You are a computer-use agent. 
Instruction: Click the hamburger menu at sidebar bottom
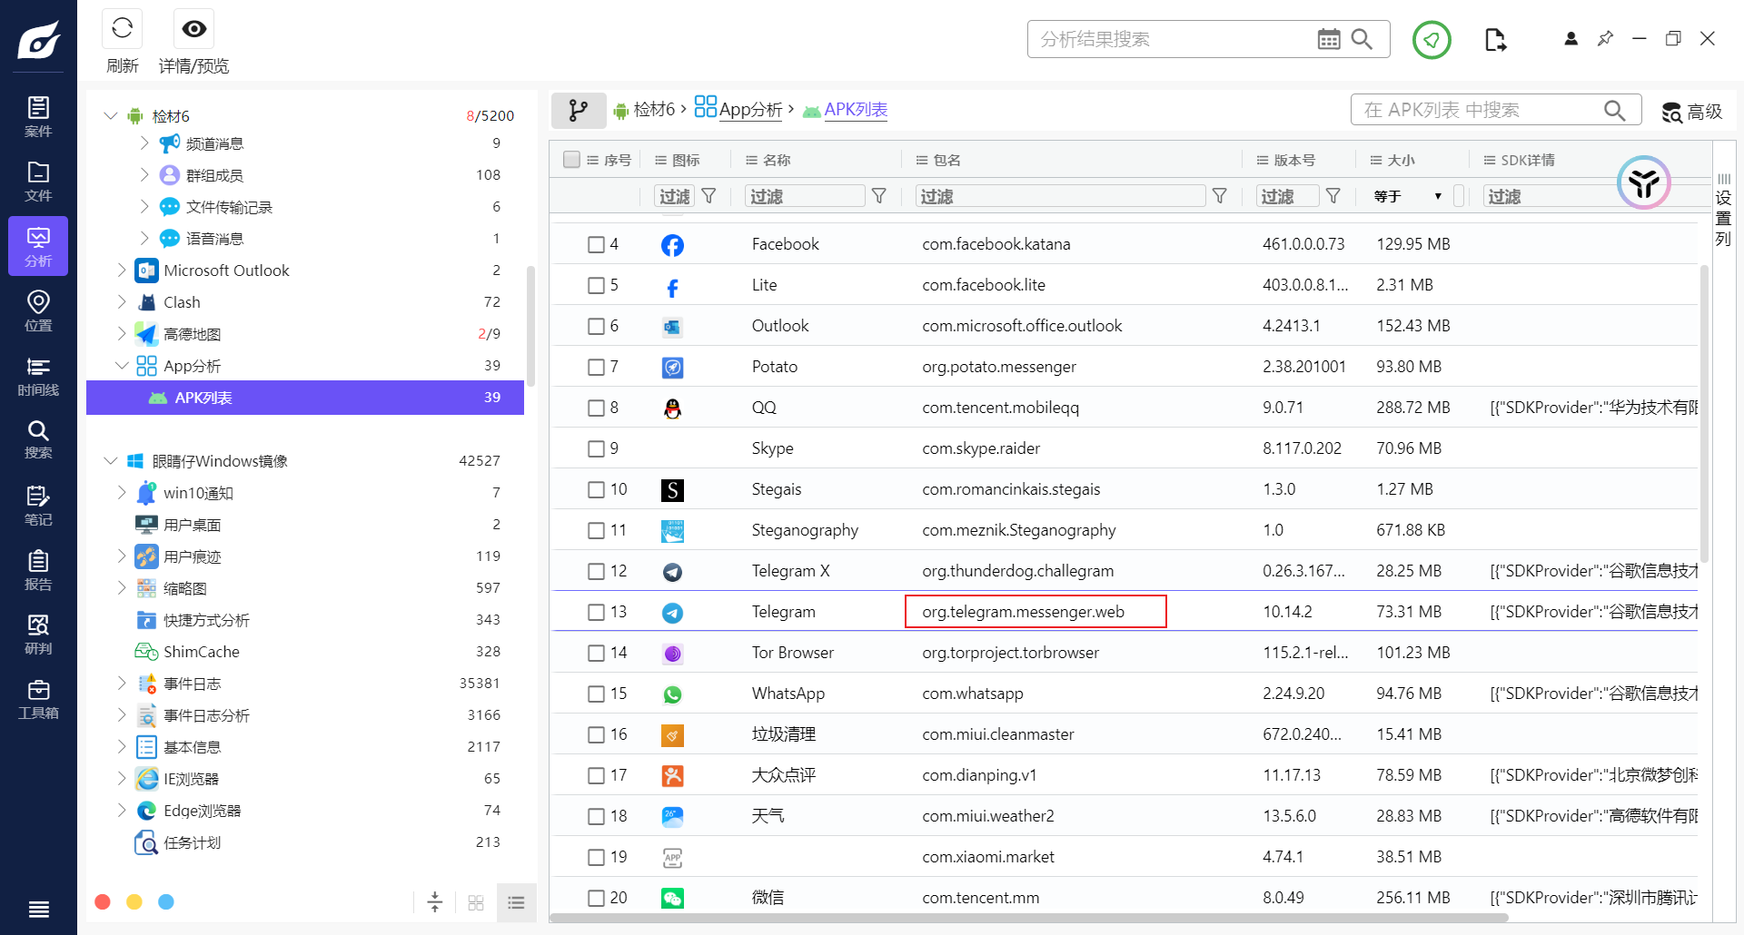38,909
